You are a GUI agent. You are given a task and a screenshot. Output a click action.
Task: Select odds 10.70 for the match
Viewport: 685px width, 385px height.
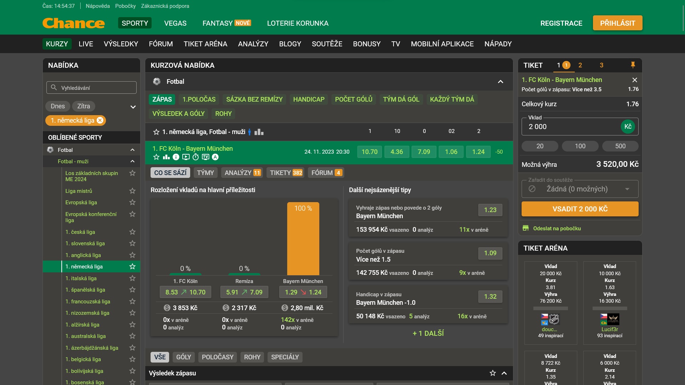point(370,152)
